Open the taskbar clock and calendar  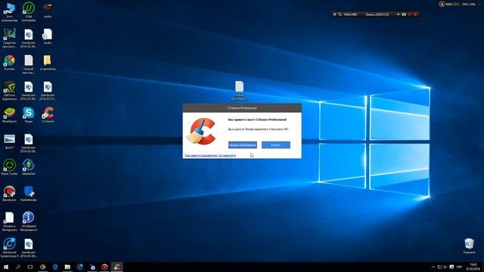point(473,267)
